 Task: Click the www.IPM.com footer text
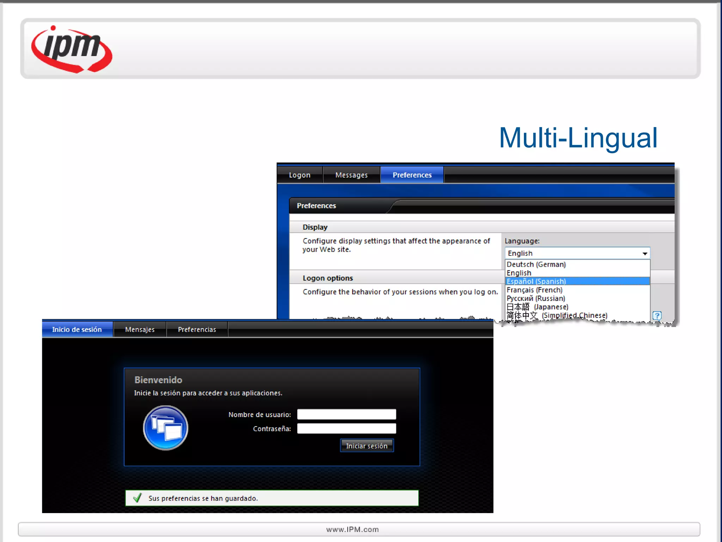pyautogui.click(x=353, y=529)
